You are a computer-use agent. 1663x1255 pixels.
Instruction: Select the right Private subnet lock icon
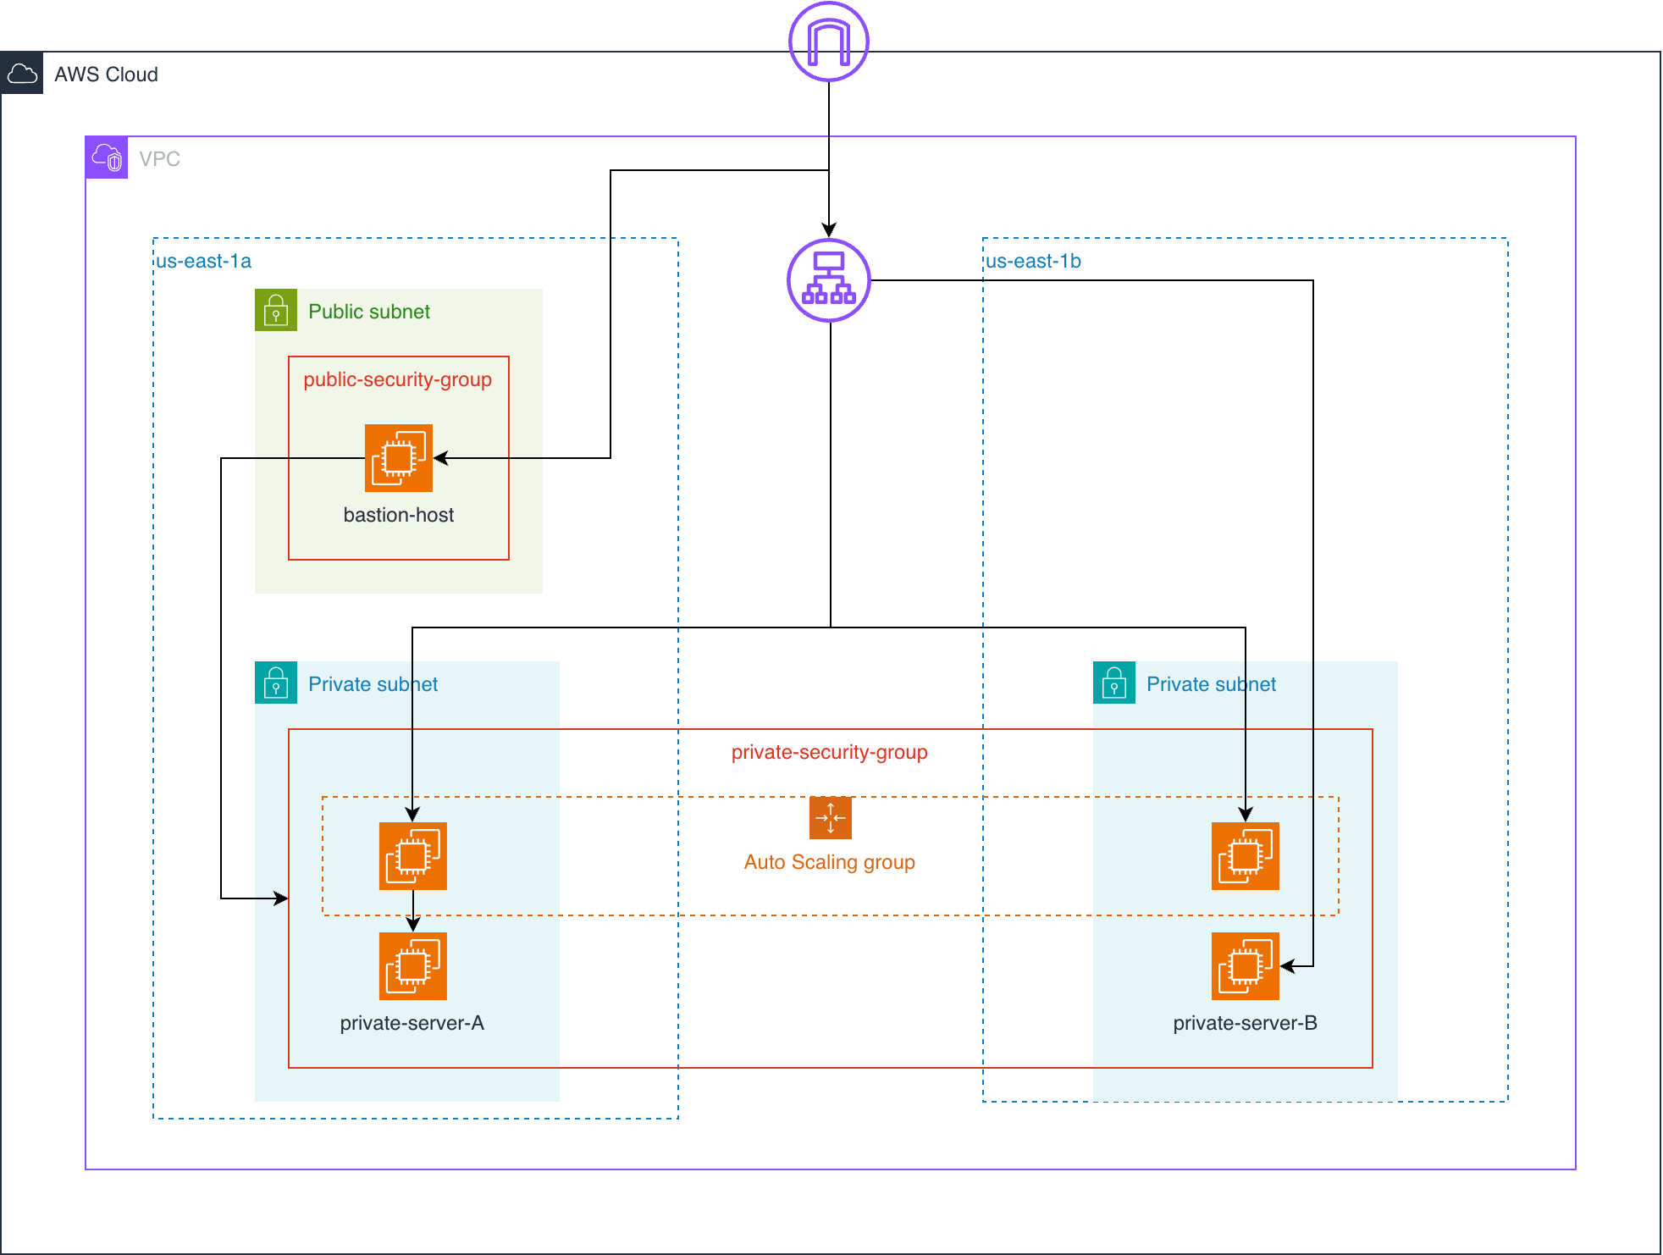tap(1113, 683)
